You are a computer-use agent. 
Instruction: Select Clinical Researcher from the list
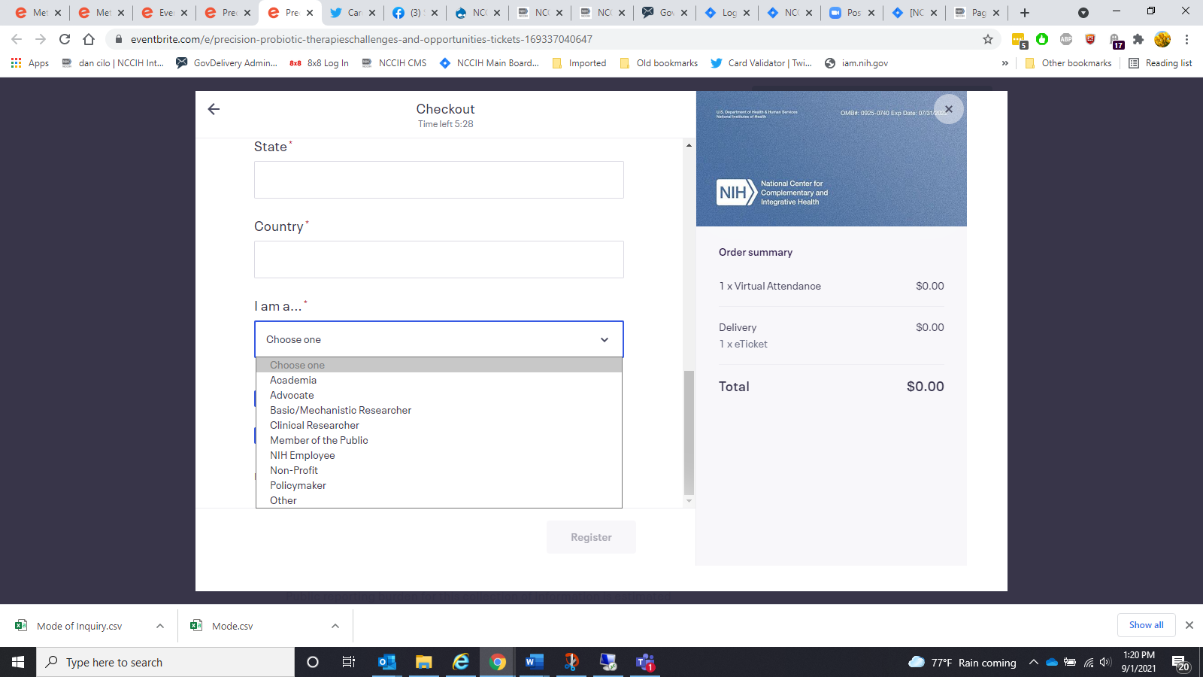coord(314,425)
